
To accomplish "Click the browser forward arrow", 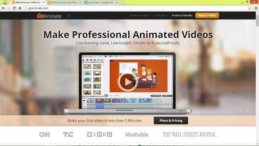I will 9,8.
